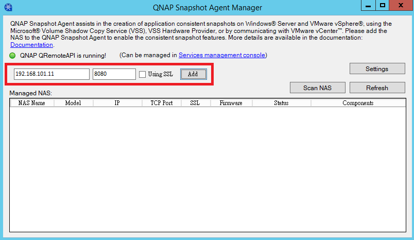Maximize the Snapshot Agent Manager window
Image resolution: width=414 pixels, height=240 pixels.
(x=382, y=5)
